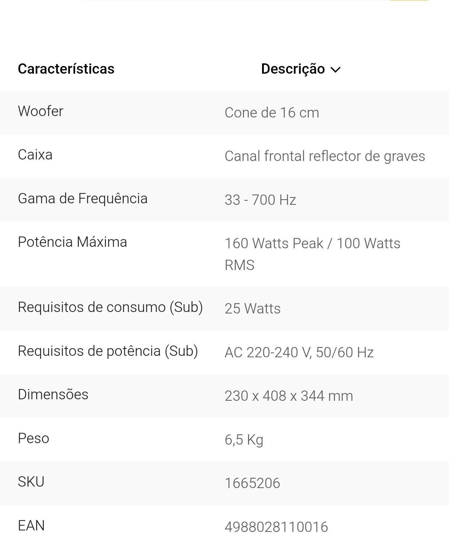Select the SKU number 1665206
The image size is (449, 554).
click(x=252, y=483)
